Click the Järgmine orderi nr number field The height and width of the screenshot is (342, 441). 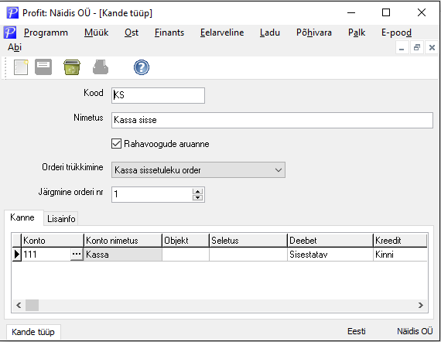click(152, 194)
